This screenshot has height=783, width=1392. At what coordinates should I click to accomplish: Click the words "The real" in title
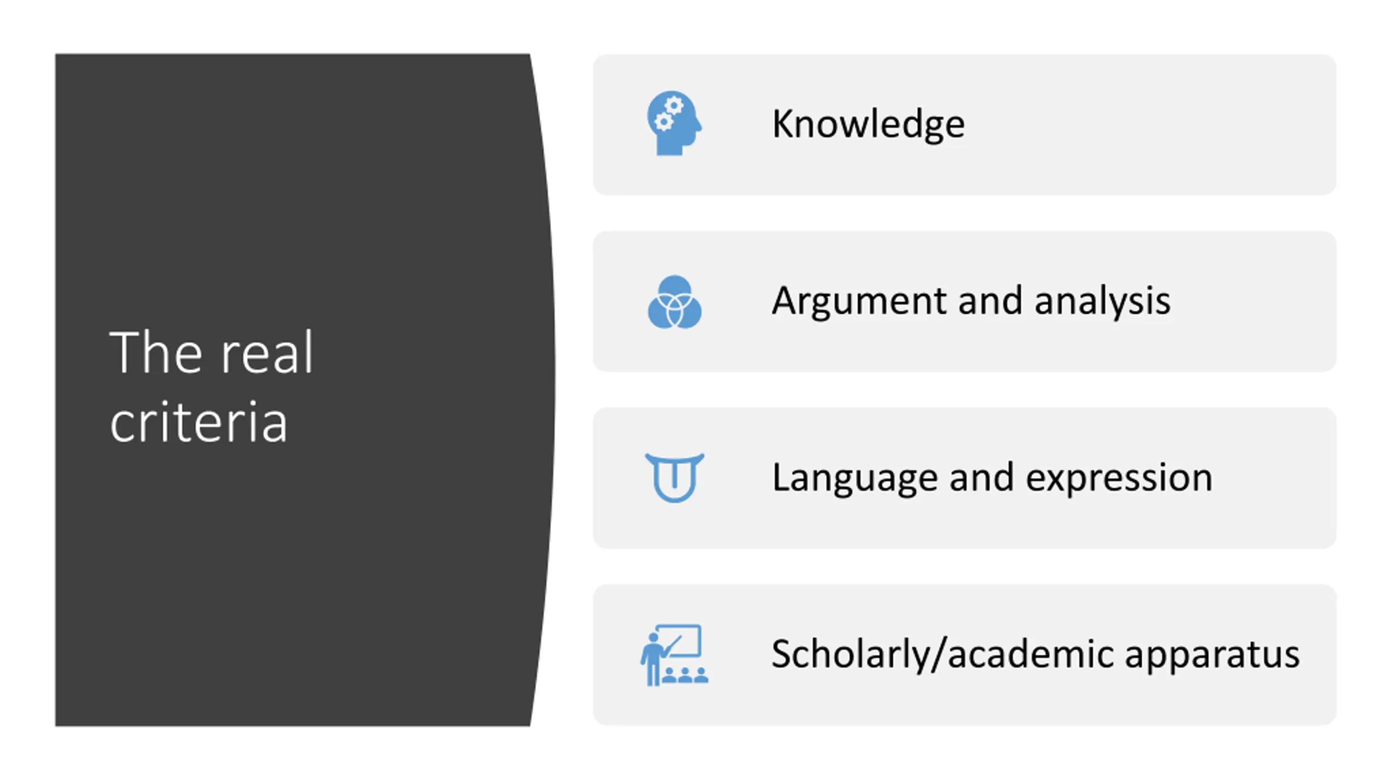tap(211, 352)
